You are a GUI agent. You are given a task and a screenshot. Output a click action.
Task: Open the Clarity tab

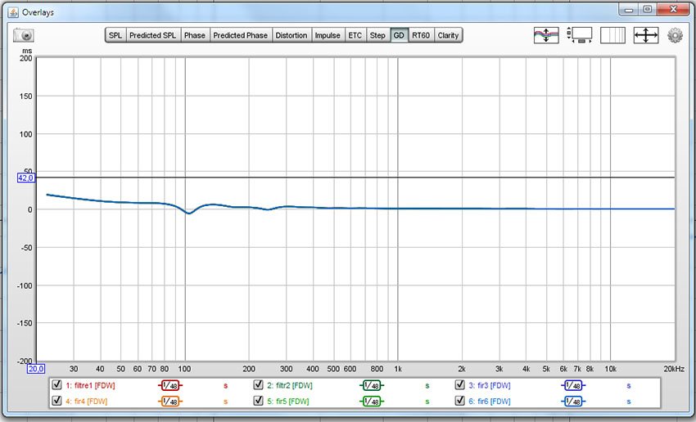tap(448, 35)
